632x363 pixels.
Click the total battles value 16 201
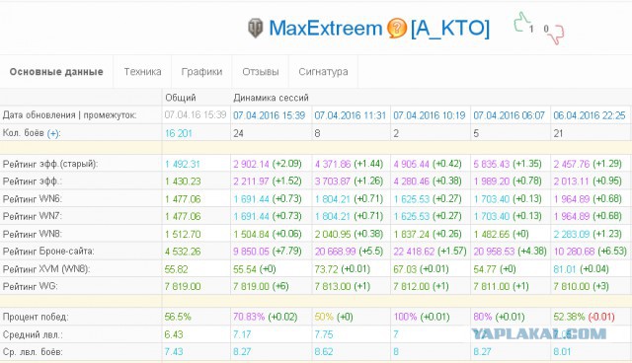[178, 133]
